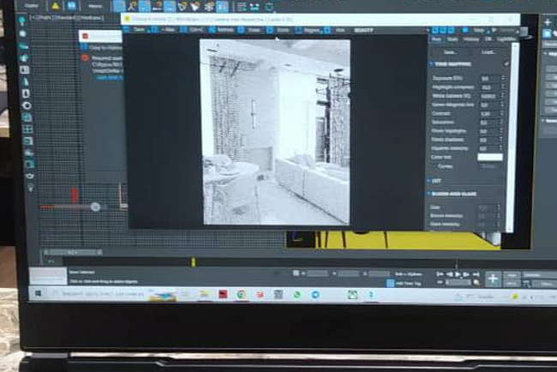This screenshot has height=372, width=557.
Task: Toggle the Tone Mapping enable checkbox
Action: pyautogui.click(x=506, y=63)
